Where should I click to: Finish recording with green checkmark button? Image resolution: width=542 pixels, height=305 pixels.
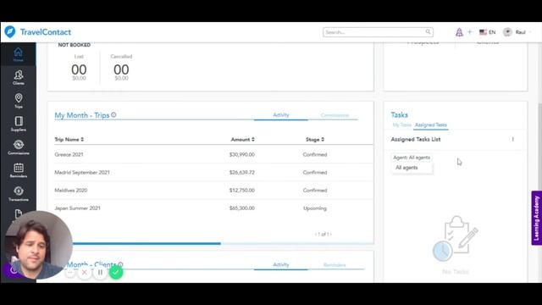click(x=116, y=273)
